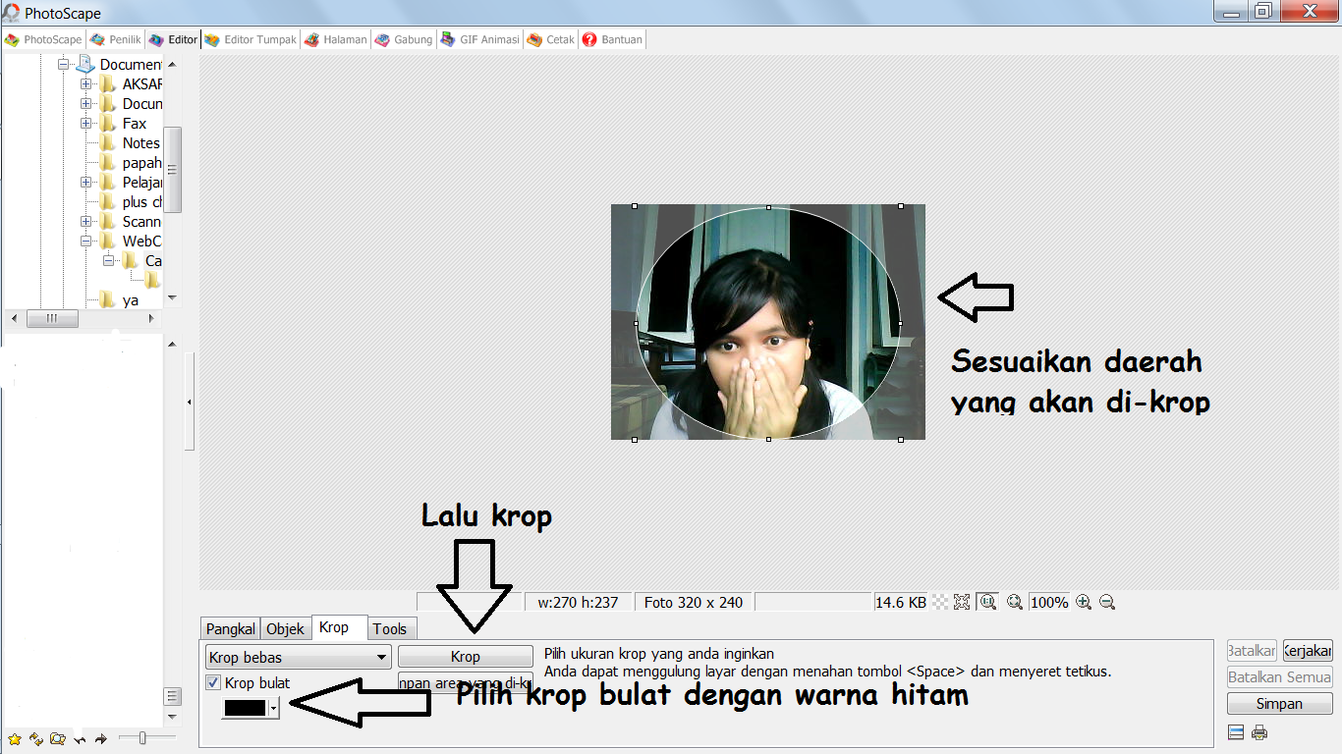The width and height of the screenshot is (1342, 754).
Task: Click the Batalkan undo button
Action: click(x=1252, y=651)
